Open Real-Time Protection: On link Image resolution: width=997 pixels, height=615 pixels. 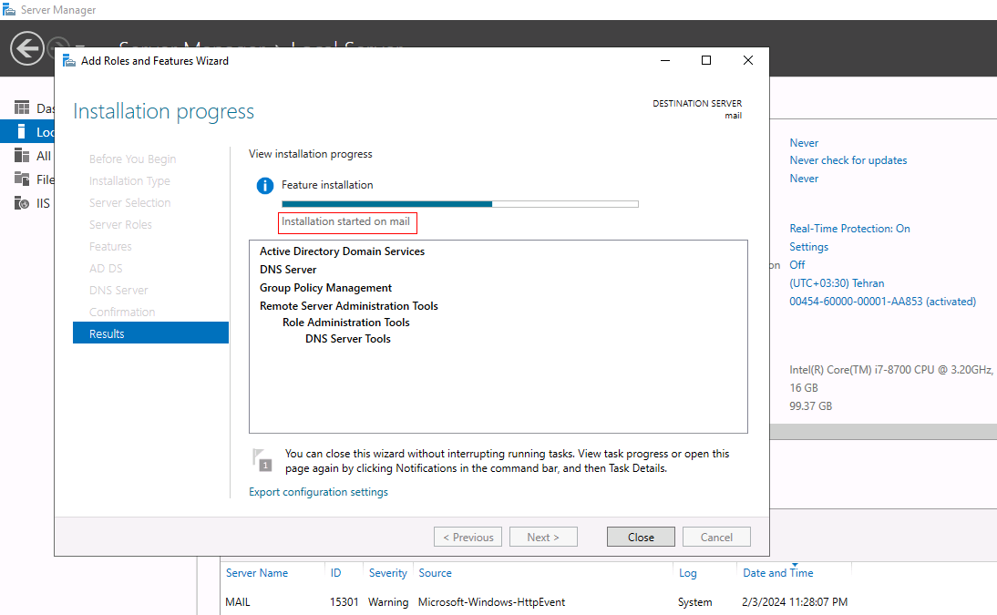(x=849, y=229)
